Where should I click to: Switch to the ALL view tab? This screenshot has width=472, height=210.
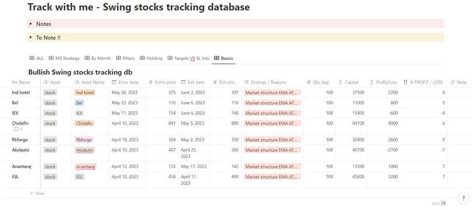37,58
